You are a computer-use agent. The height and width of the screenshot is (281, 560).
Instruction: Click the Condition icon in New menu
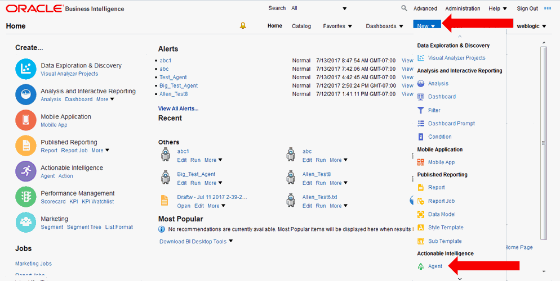(x=421, y=137)
